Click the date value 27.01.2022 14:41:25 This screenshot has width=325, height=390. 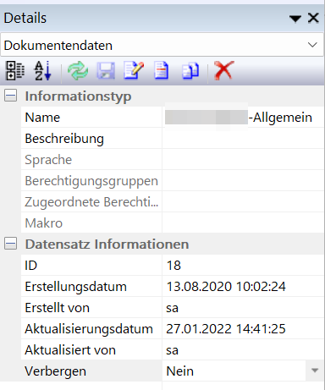(x=226, y=329)
